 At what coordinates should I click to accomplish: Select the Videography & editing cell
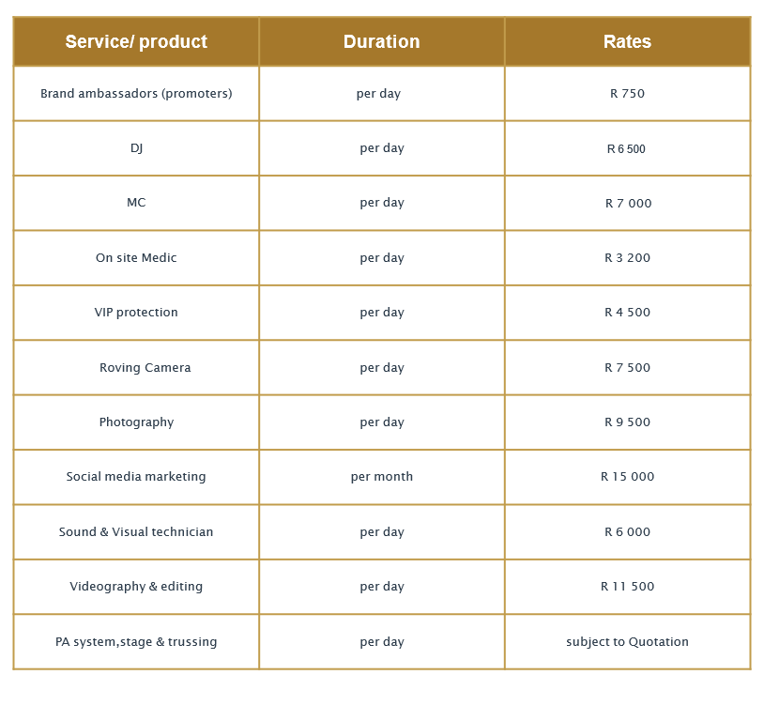click(x=136, y=587)
